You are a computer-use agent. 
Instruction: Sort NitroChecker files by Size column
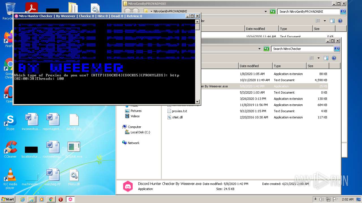[318, 66]
